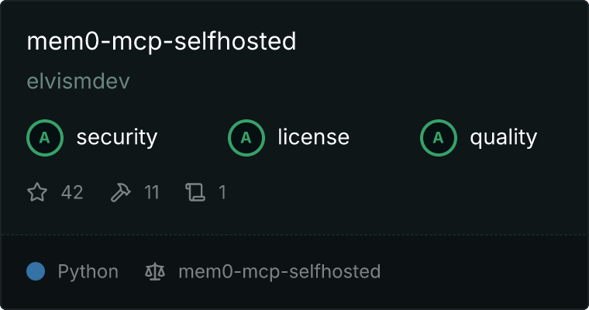
Task: Open the footer mem0-mcp-selfhosted license text
Action: coord(280,272)
